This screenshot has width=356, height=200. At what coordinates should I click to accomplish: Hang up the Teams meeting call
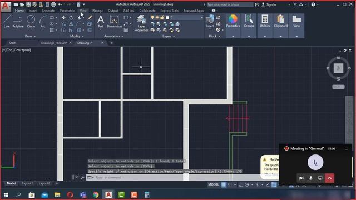click(x=329, y=178)
